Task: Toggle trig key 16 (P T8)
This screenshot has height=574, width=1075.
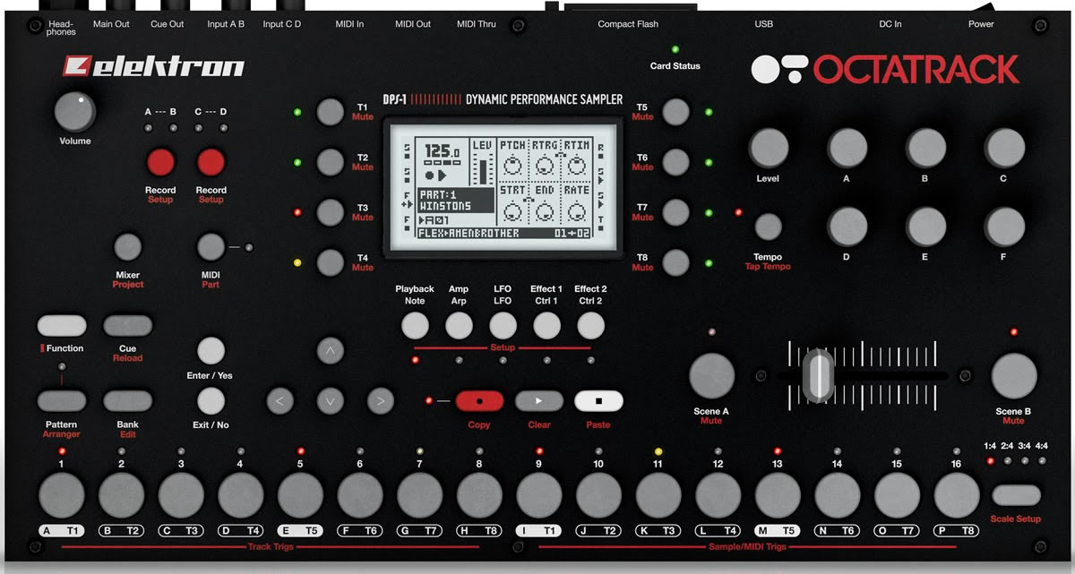Action: [x=957, y=495]
